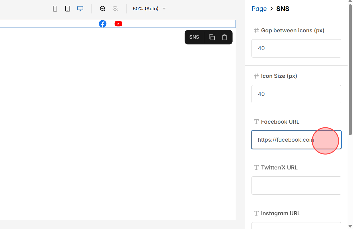Switch to tablet preview mode
Viewport: 353px width, 229px height.
pyautogui.click(x=67, y=8)
